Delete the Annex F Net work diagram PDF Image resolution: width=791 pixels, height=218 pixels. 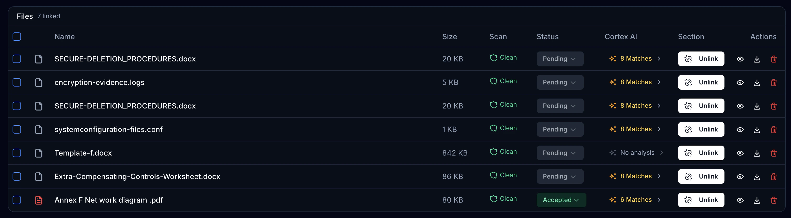[x=773, y=200]
